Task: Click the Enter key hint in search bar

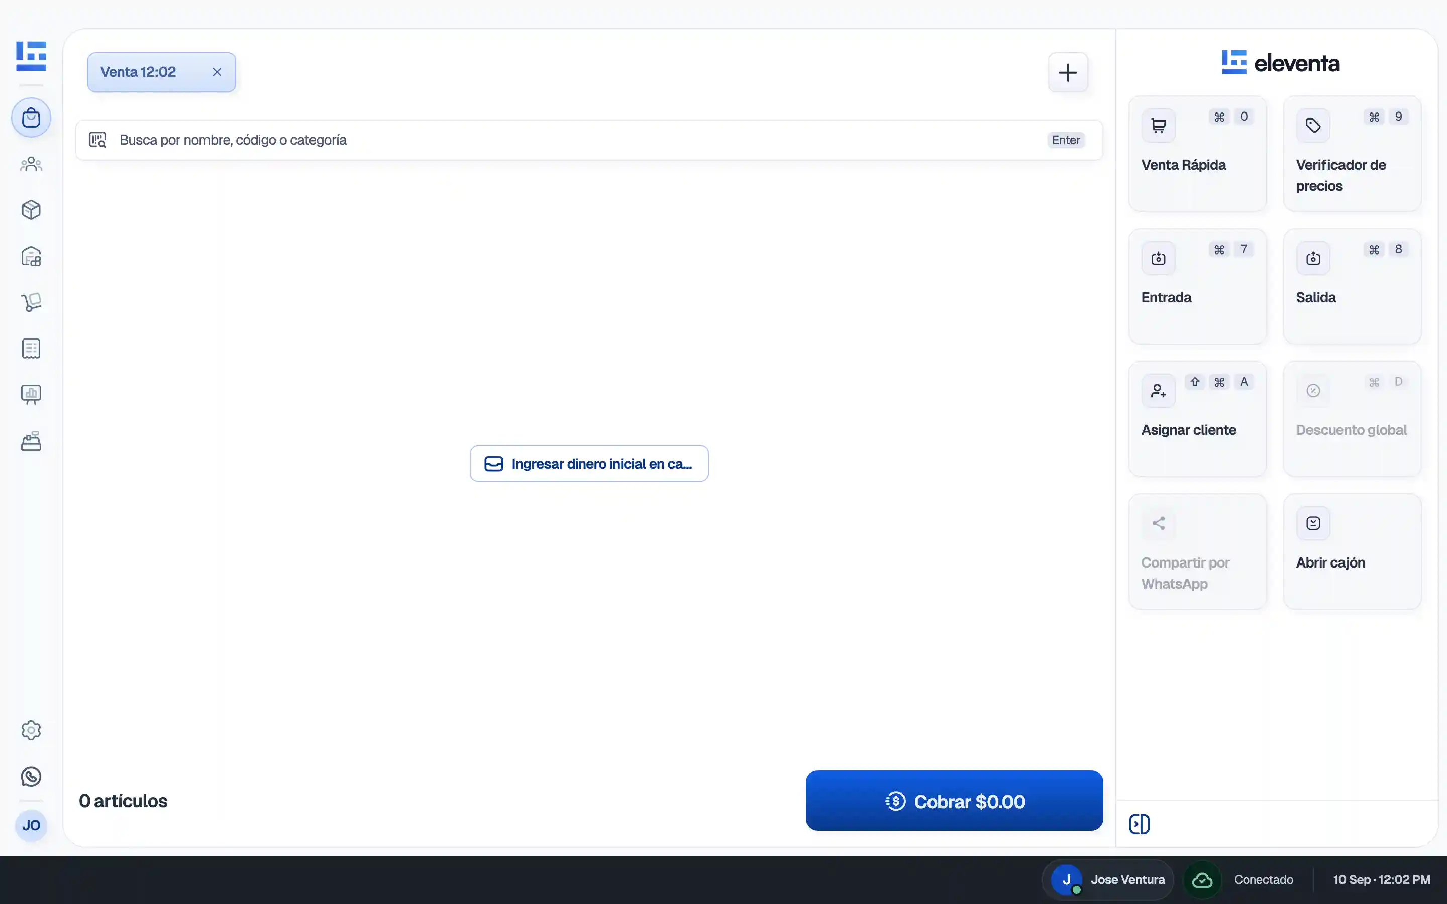Action: point(1066,140)
